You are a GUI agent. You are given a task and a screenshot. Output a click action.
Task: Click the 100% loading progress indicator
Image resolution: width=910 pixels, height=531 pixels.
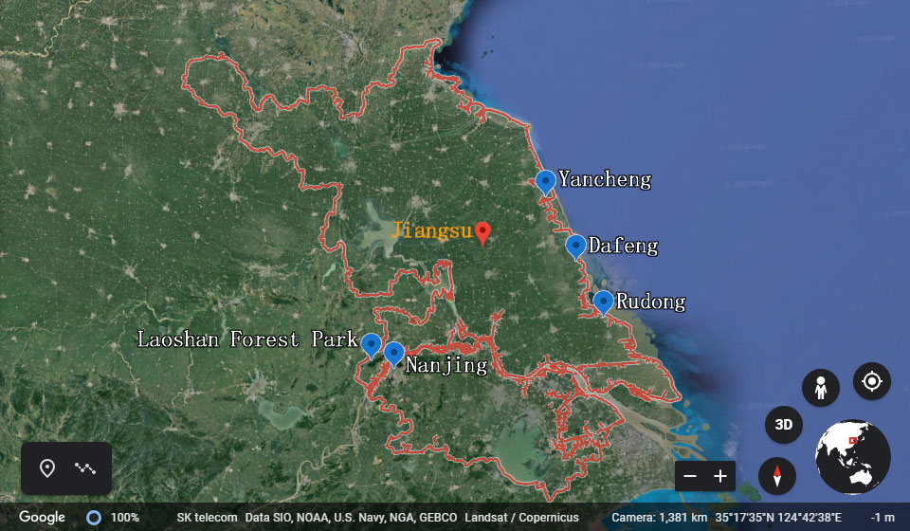pos(113,518)
